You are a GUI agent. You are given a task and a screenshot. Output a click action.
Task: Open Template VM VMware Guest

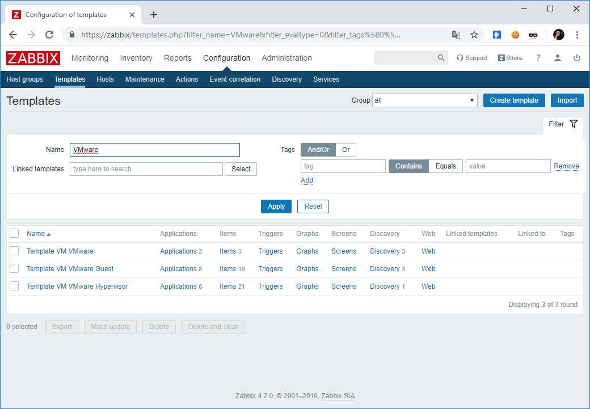click(x=70, y=269)
